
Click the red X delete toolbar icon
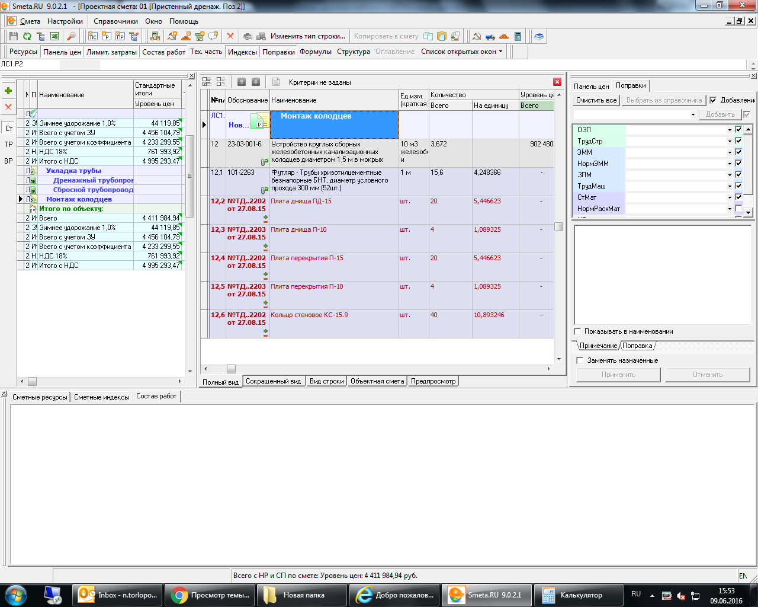[230, 36]
